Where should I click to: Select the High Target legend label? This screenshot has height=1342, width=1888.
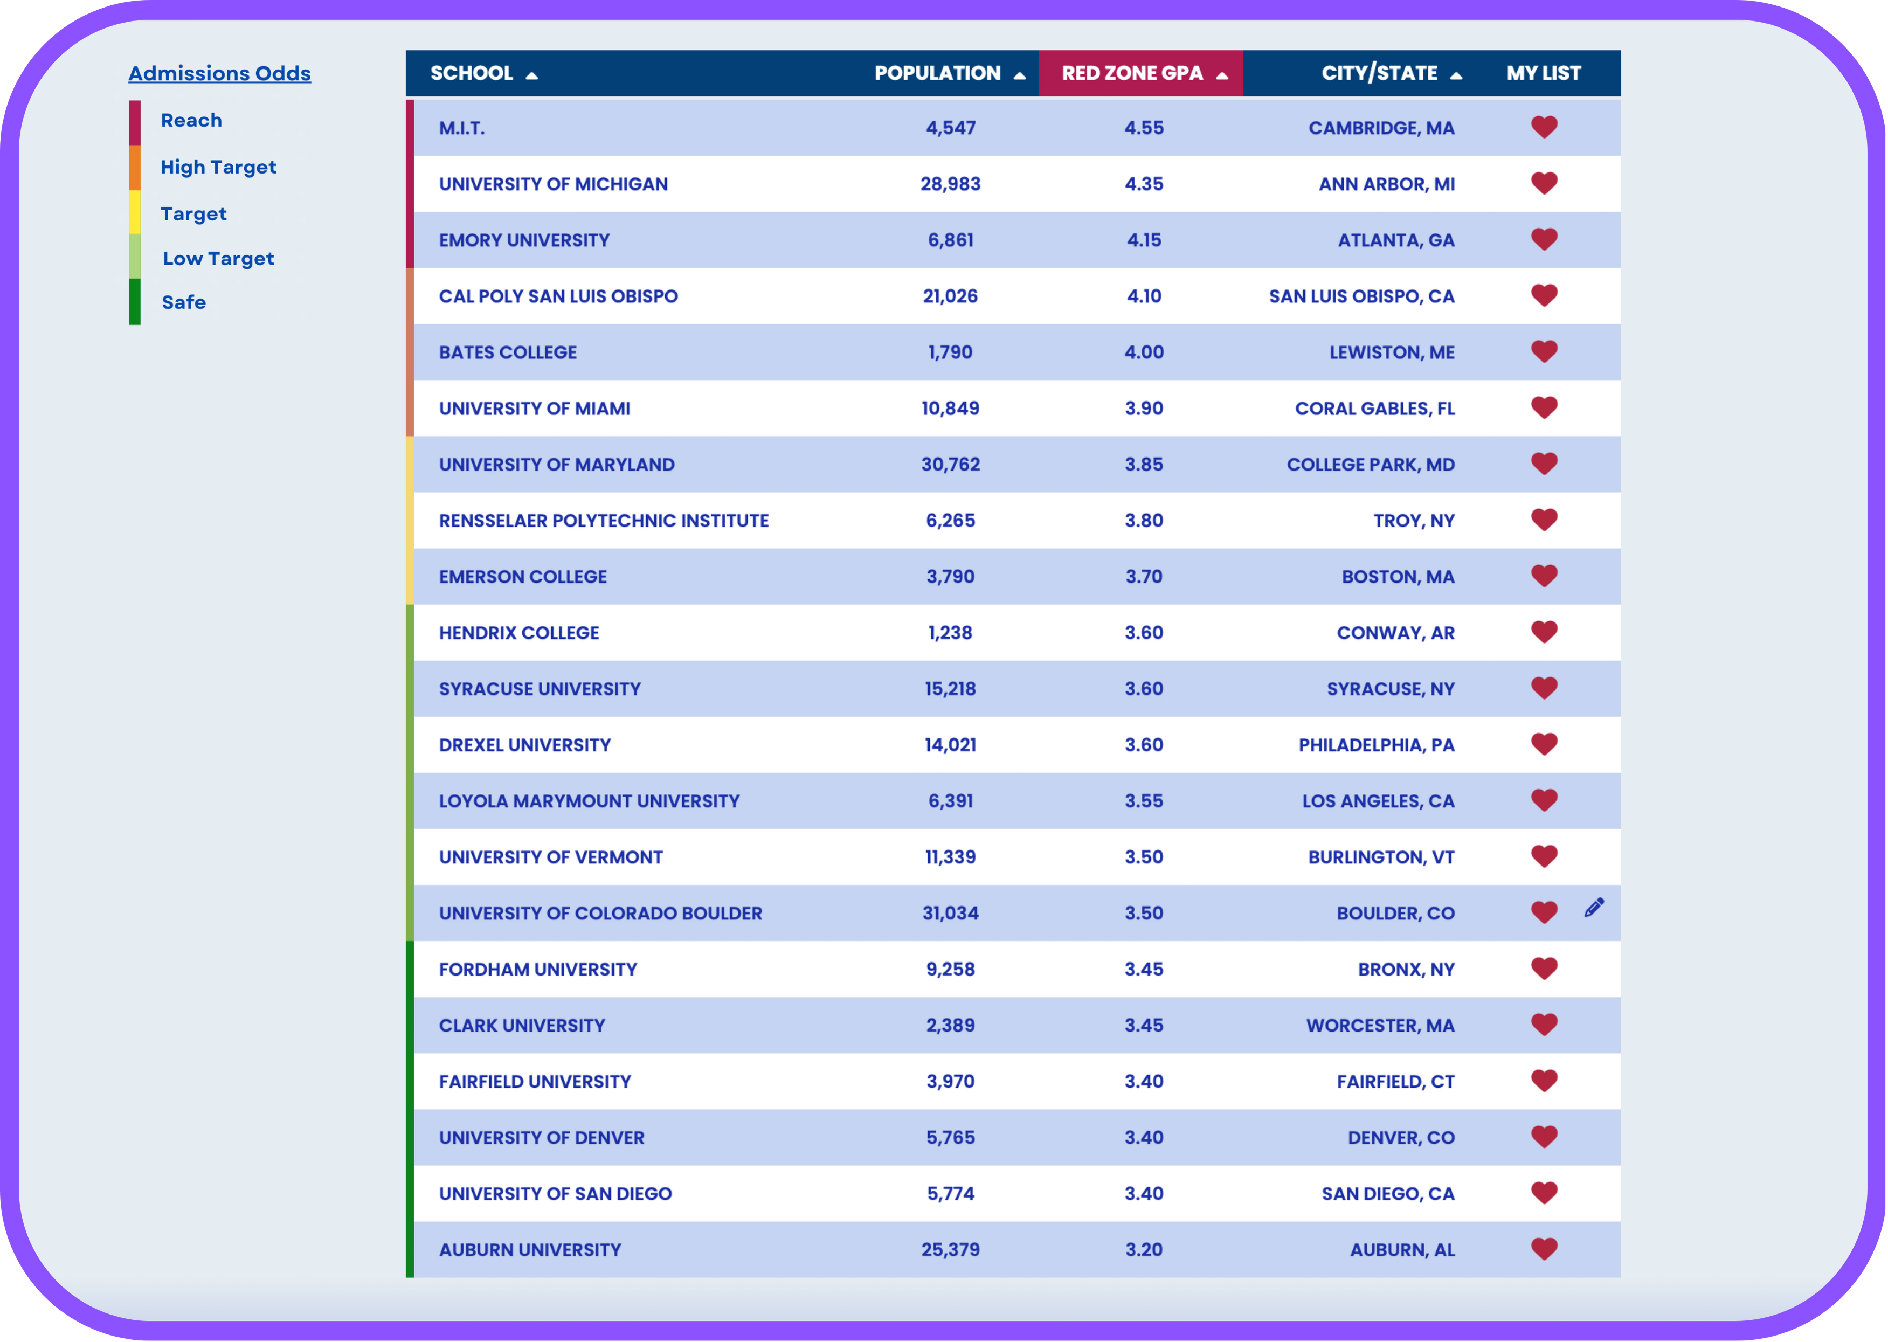tap(218, 168)
